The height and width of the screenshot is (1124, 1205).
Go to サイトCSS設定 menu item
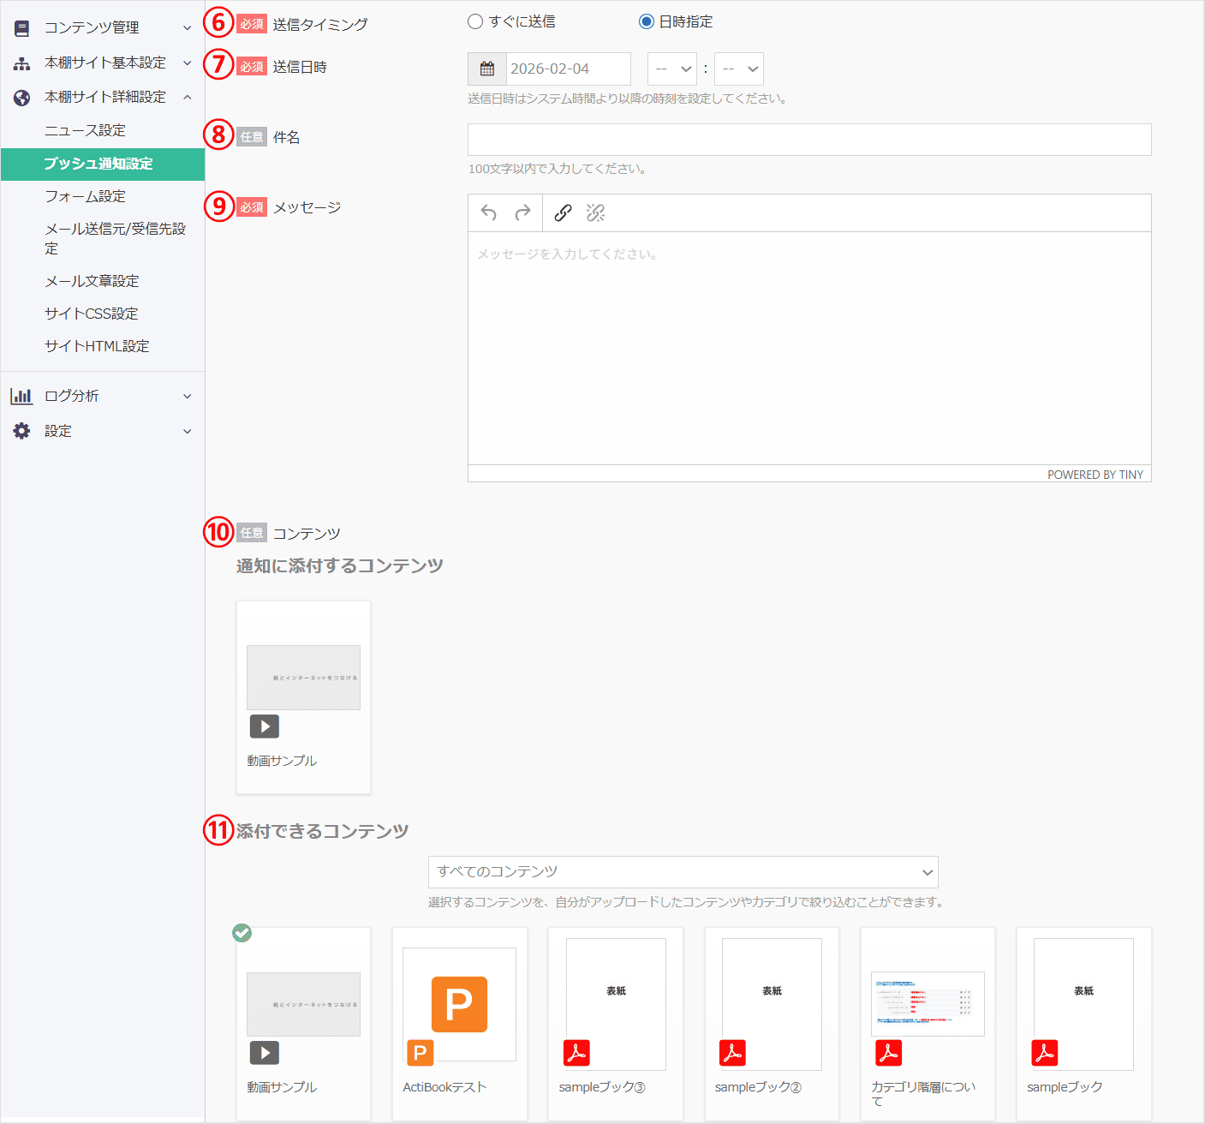pos(91,314)
